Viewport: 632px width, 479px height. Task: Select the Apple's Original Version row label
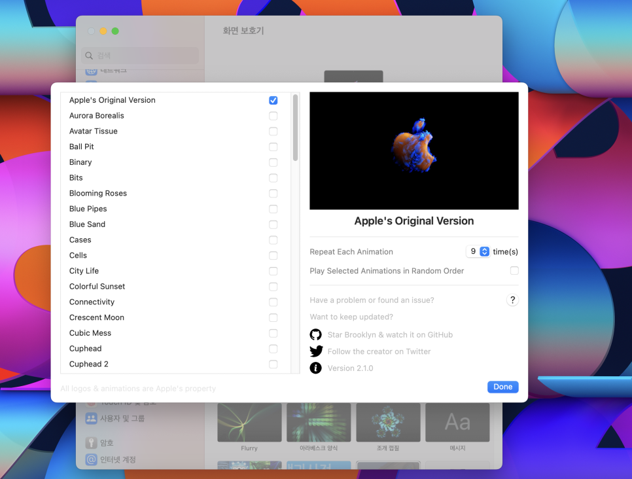[x=112, y=100]
